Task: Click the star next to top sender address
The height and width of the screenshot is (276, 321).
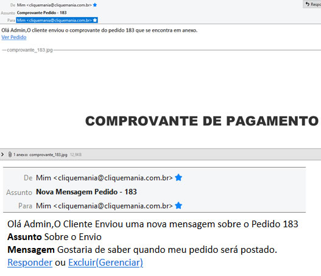Action: (x=95, y=5)
